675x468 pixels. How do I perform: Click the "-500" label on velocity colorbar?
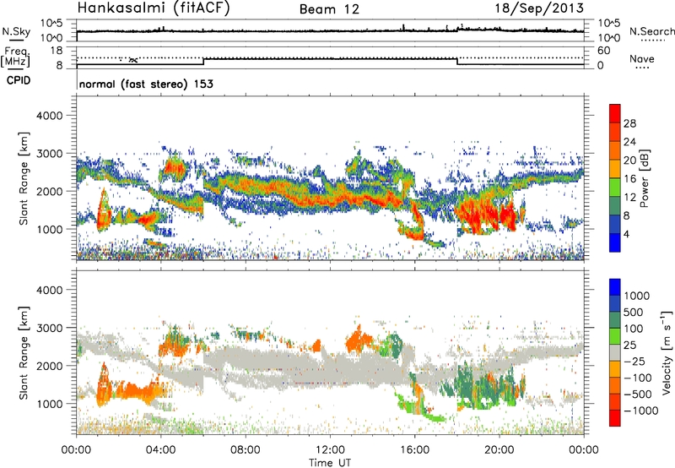pyautogui.click(x=636, y=394)
